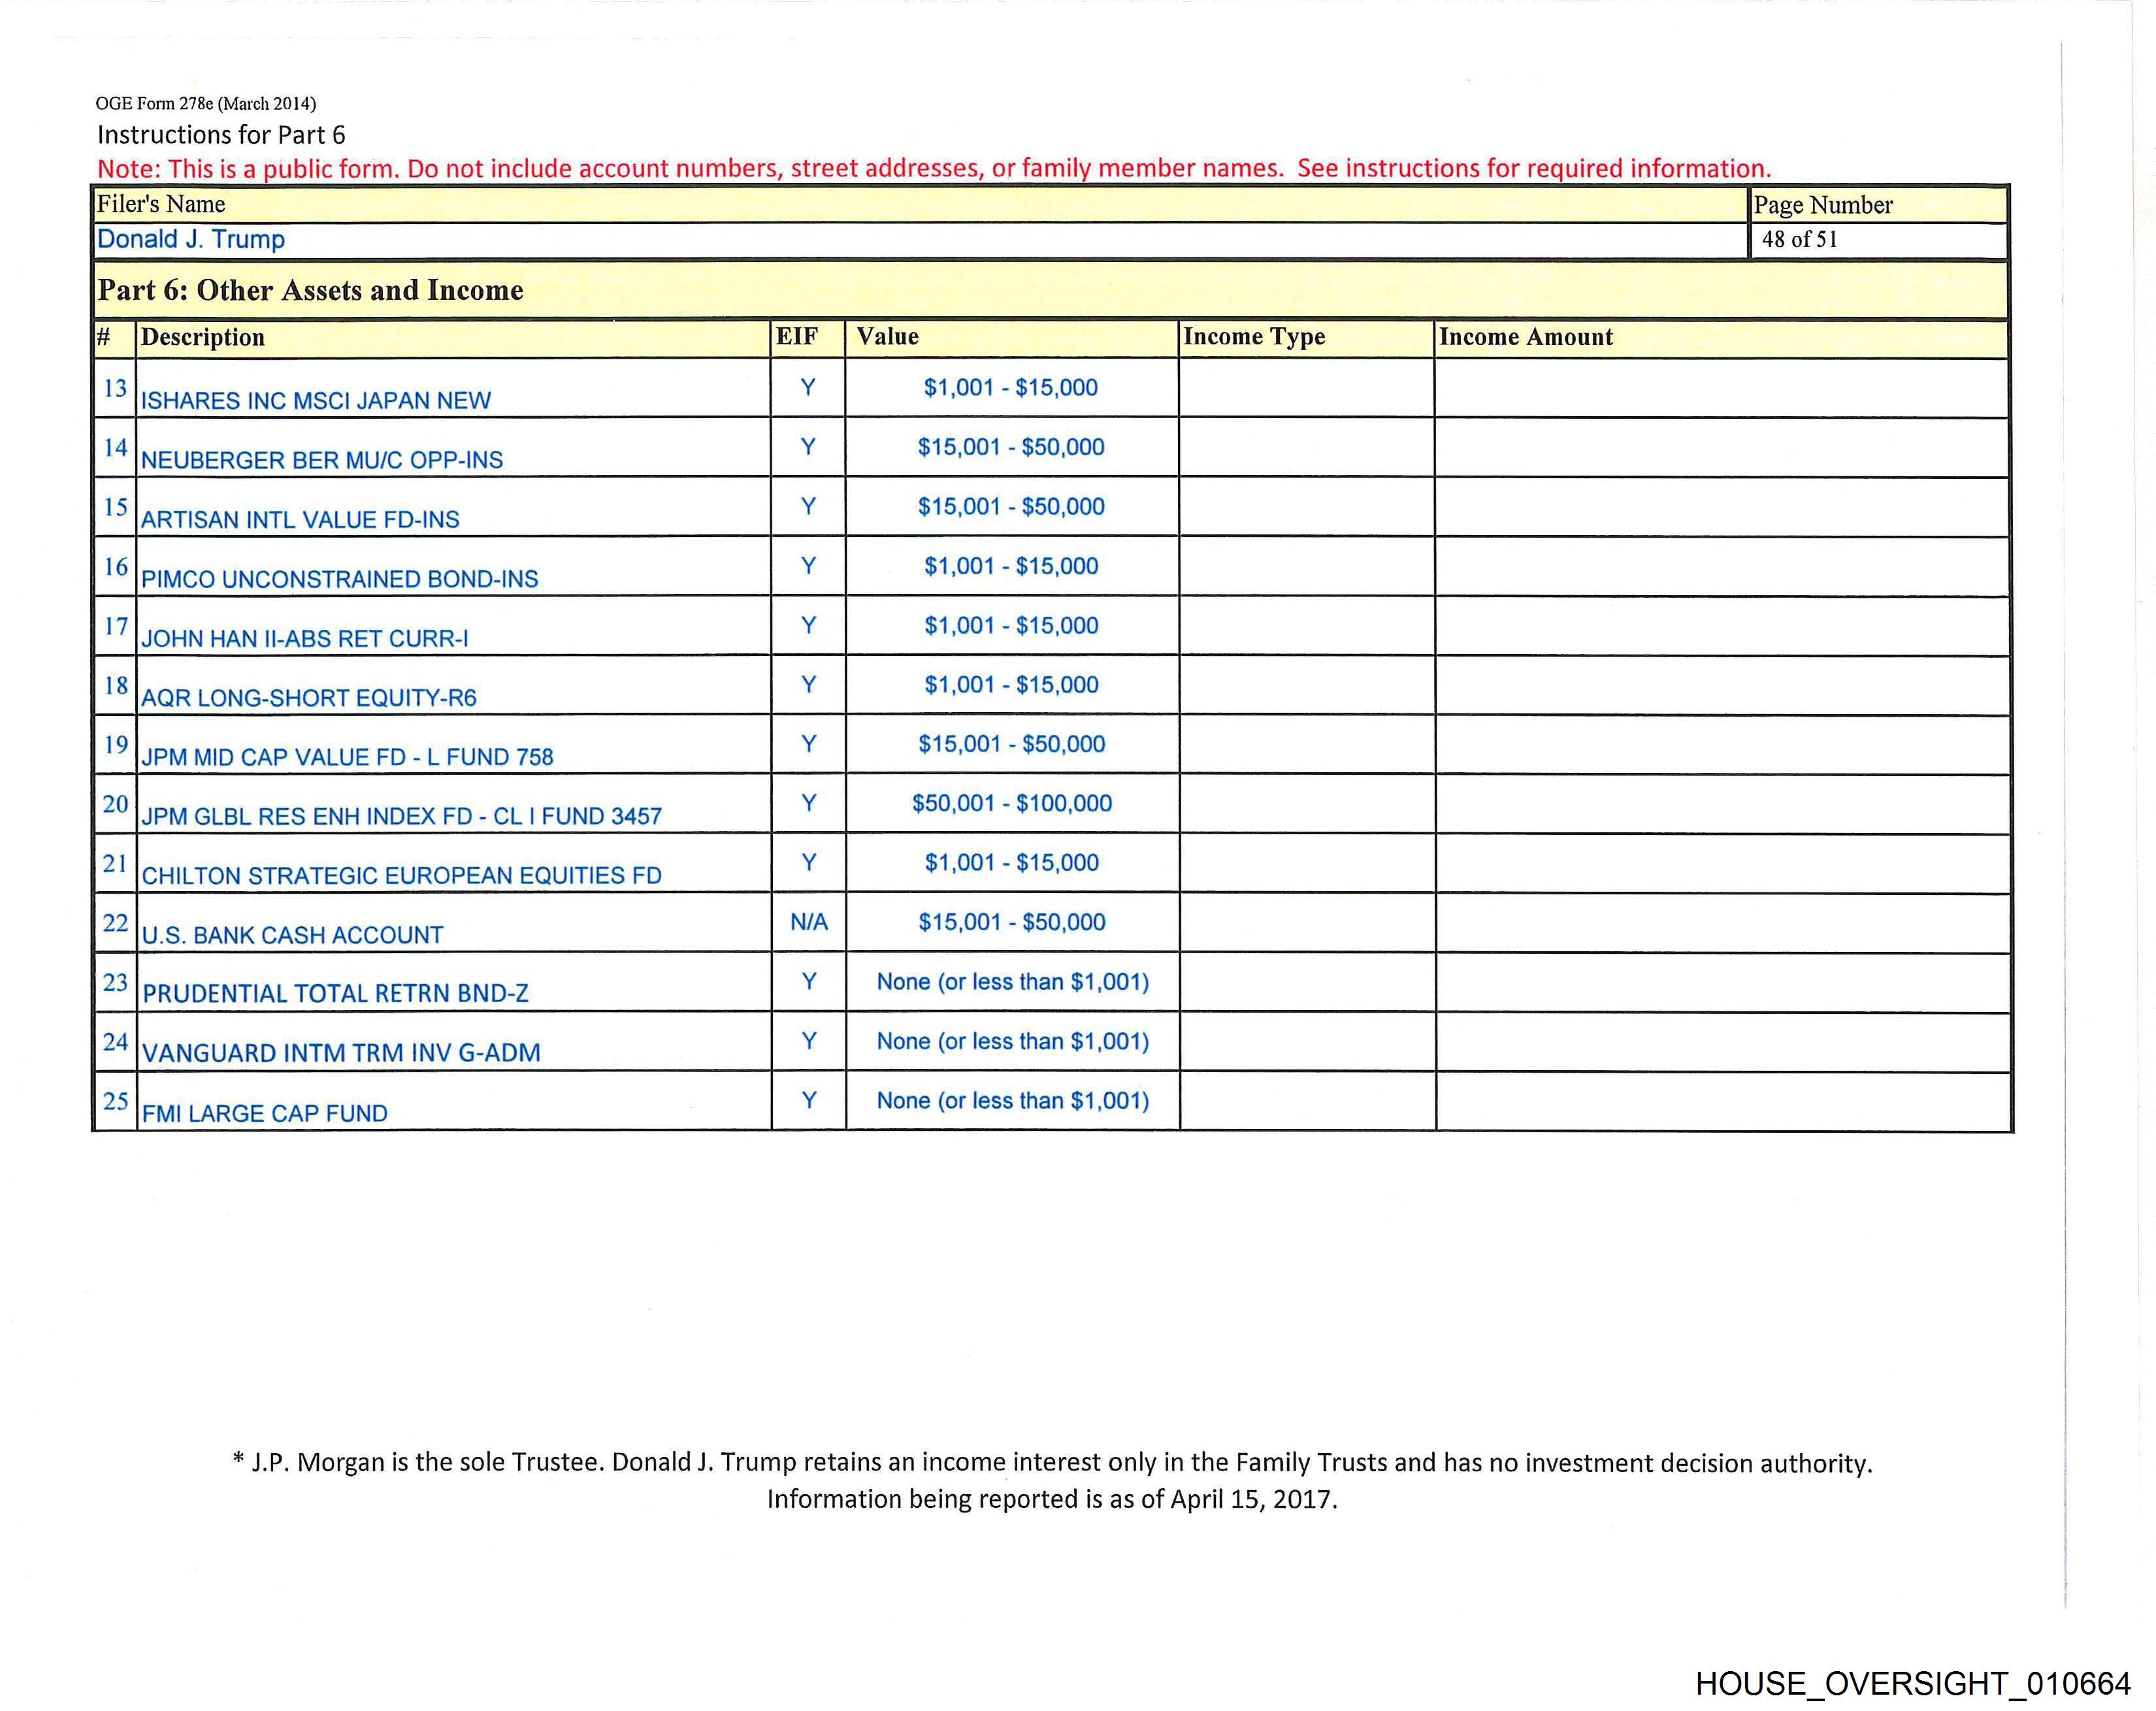Click the Filer's Name field Donald J. Trump
The image size is (2156, 1711).
coord(191,240)
